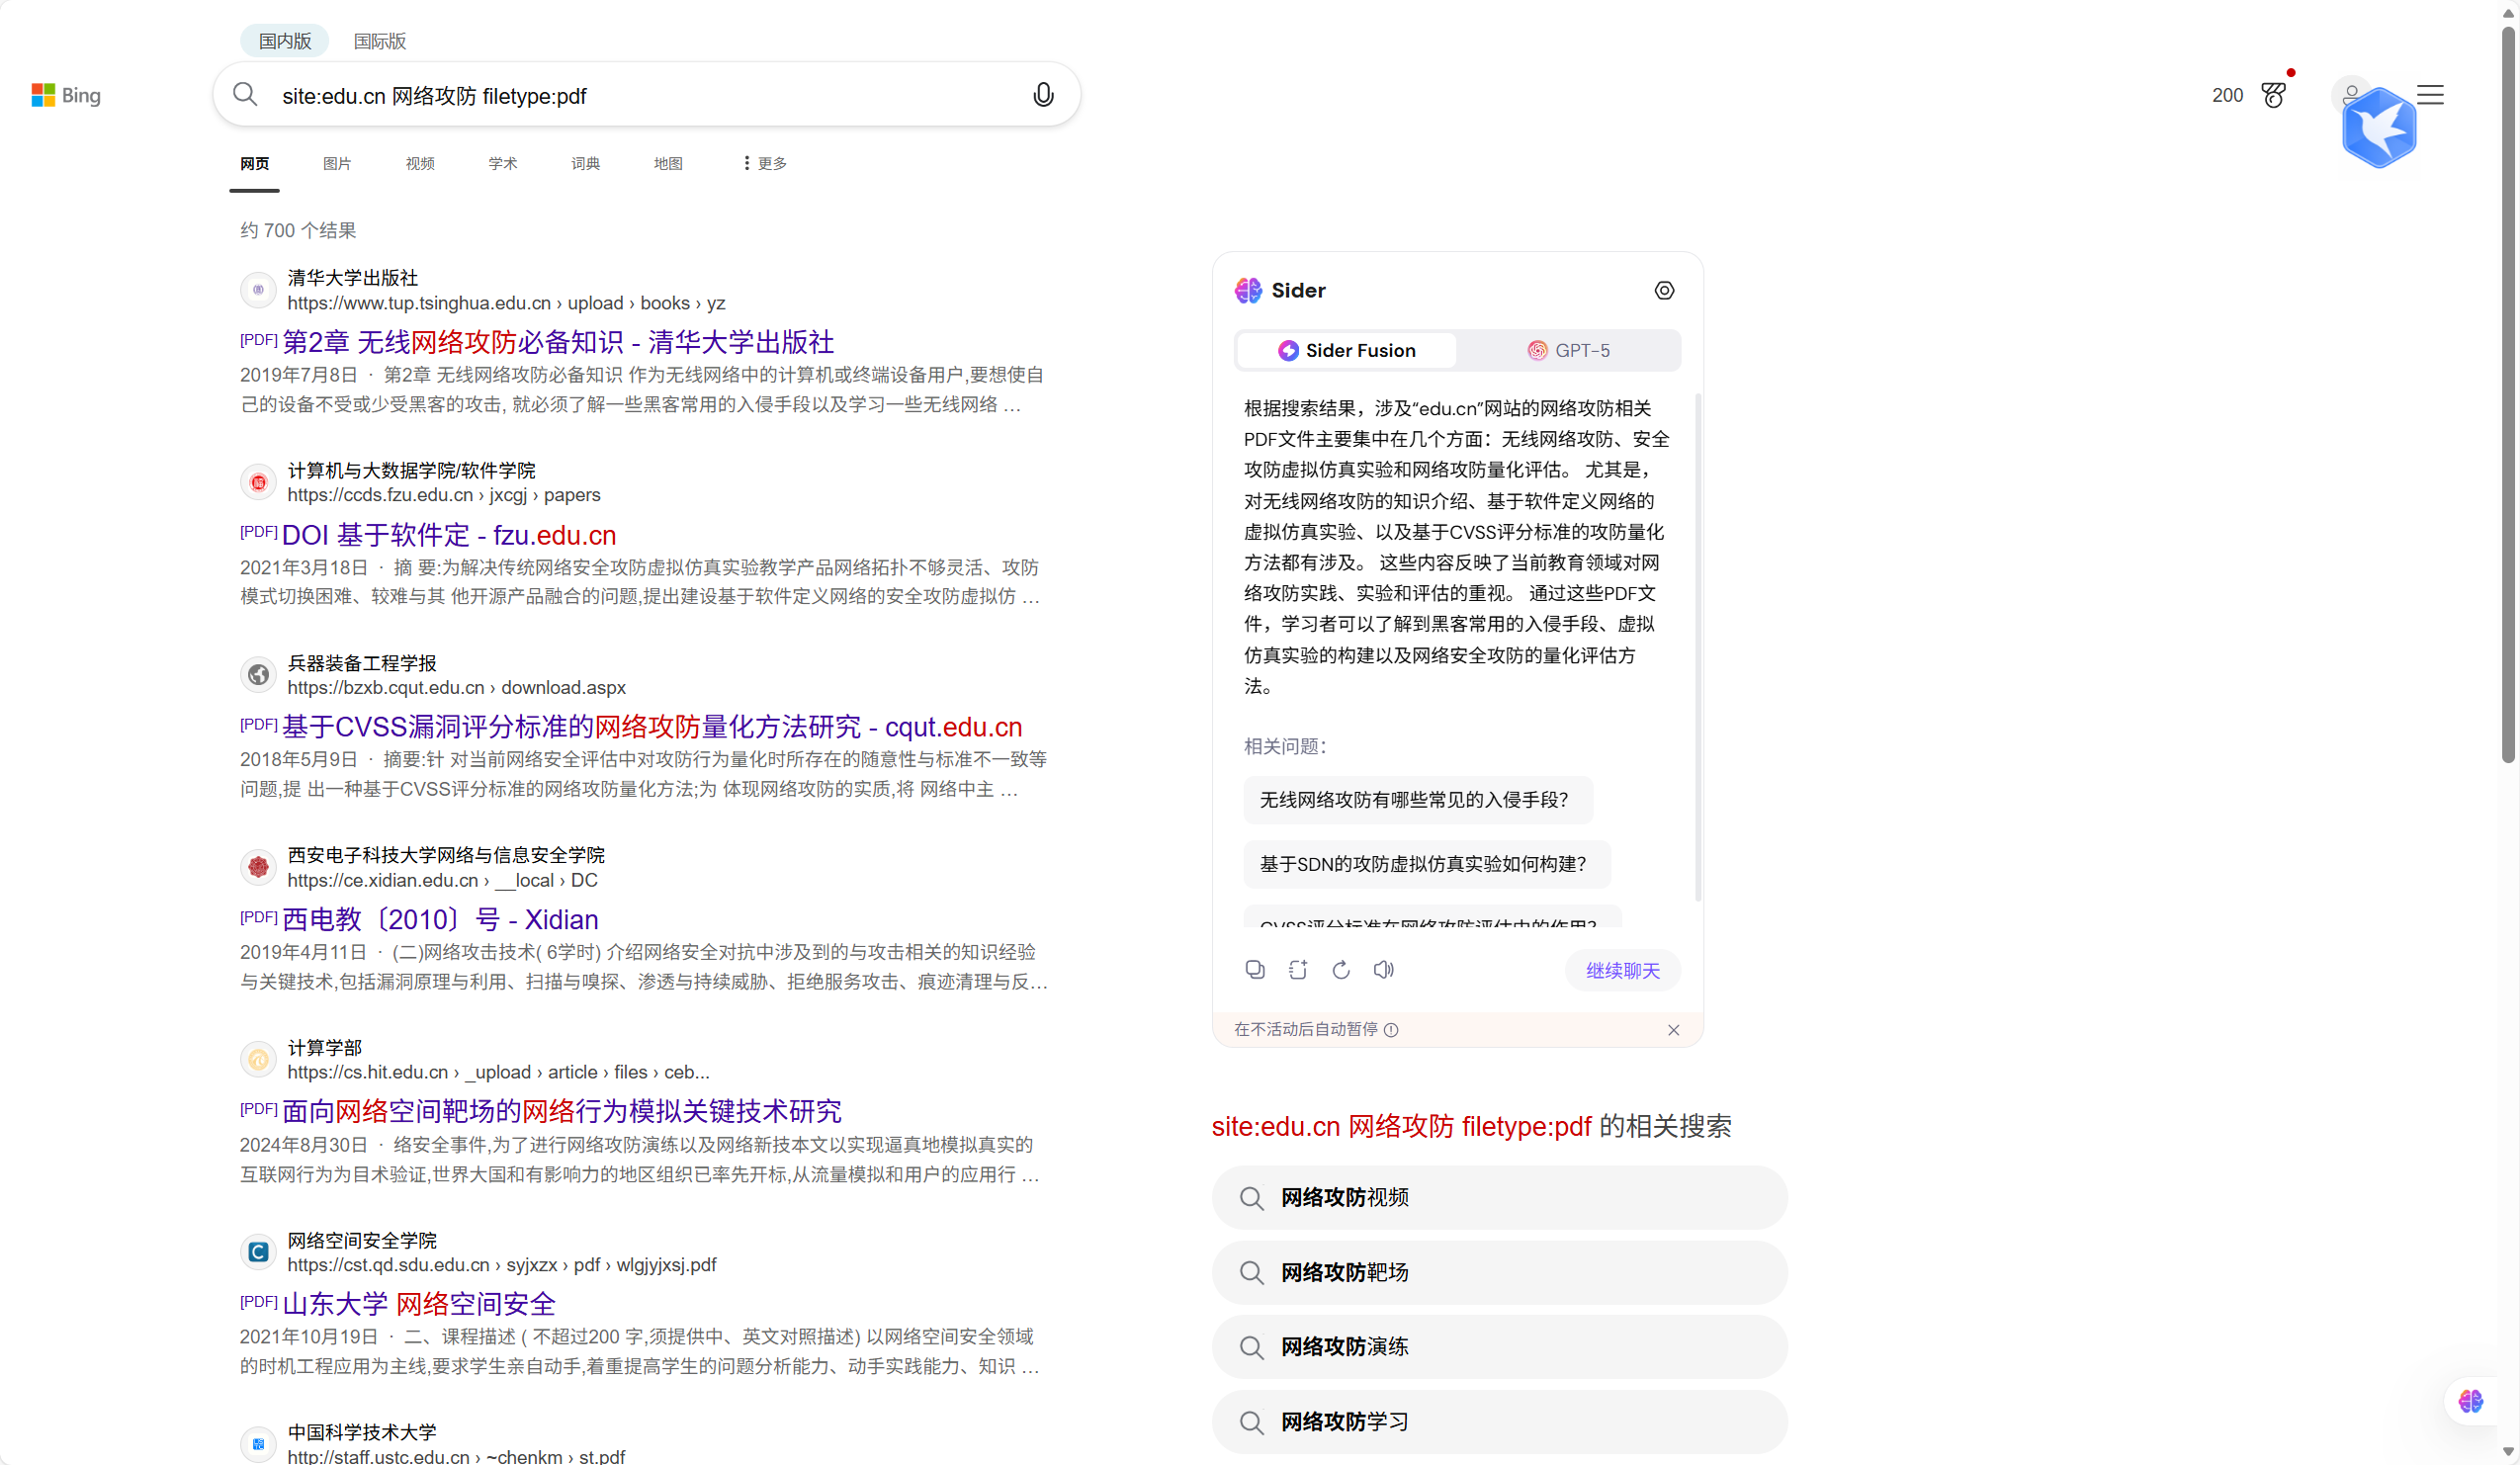The height and width of the screenshot is (1465, 2520).
Task: Open the hamburger menu at top right
Action: click(2431, 94)
